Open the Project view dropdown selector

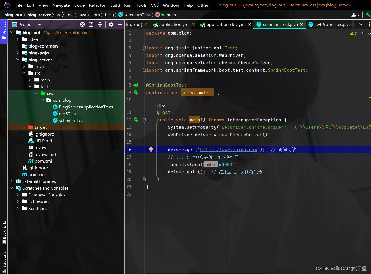pyautogui.click(x=39, y=24)
